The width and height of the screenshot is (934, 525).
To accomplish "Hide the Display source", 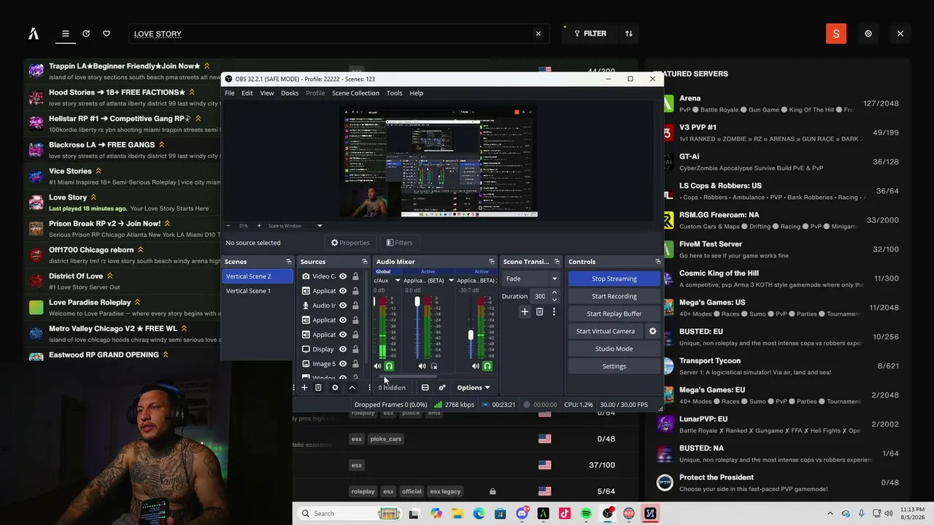I will click(x=343, y=349).
